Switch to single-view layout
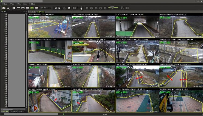The image size is (203, 116). (x=18, y=8)
